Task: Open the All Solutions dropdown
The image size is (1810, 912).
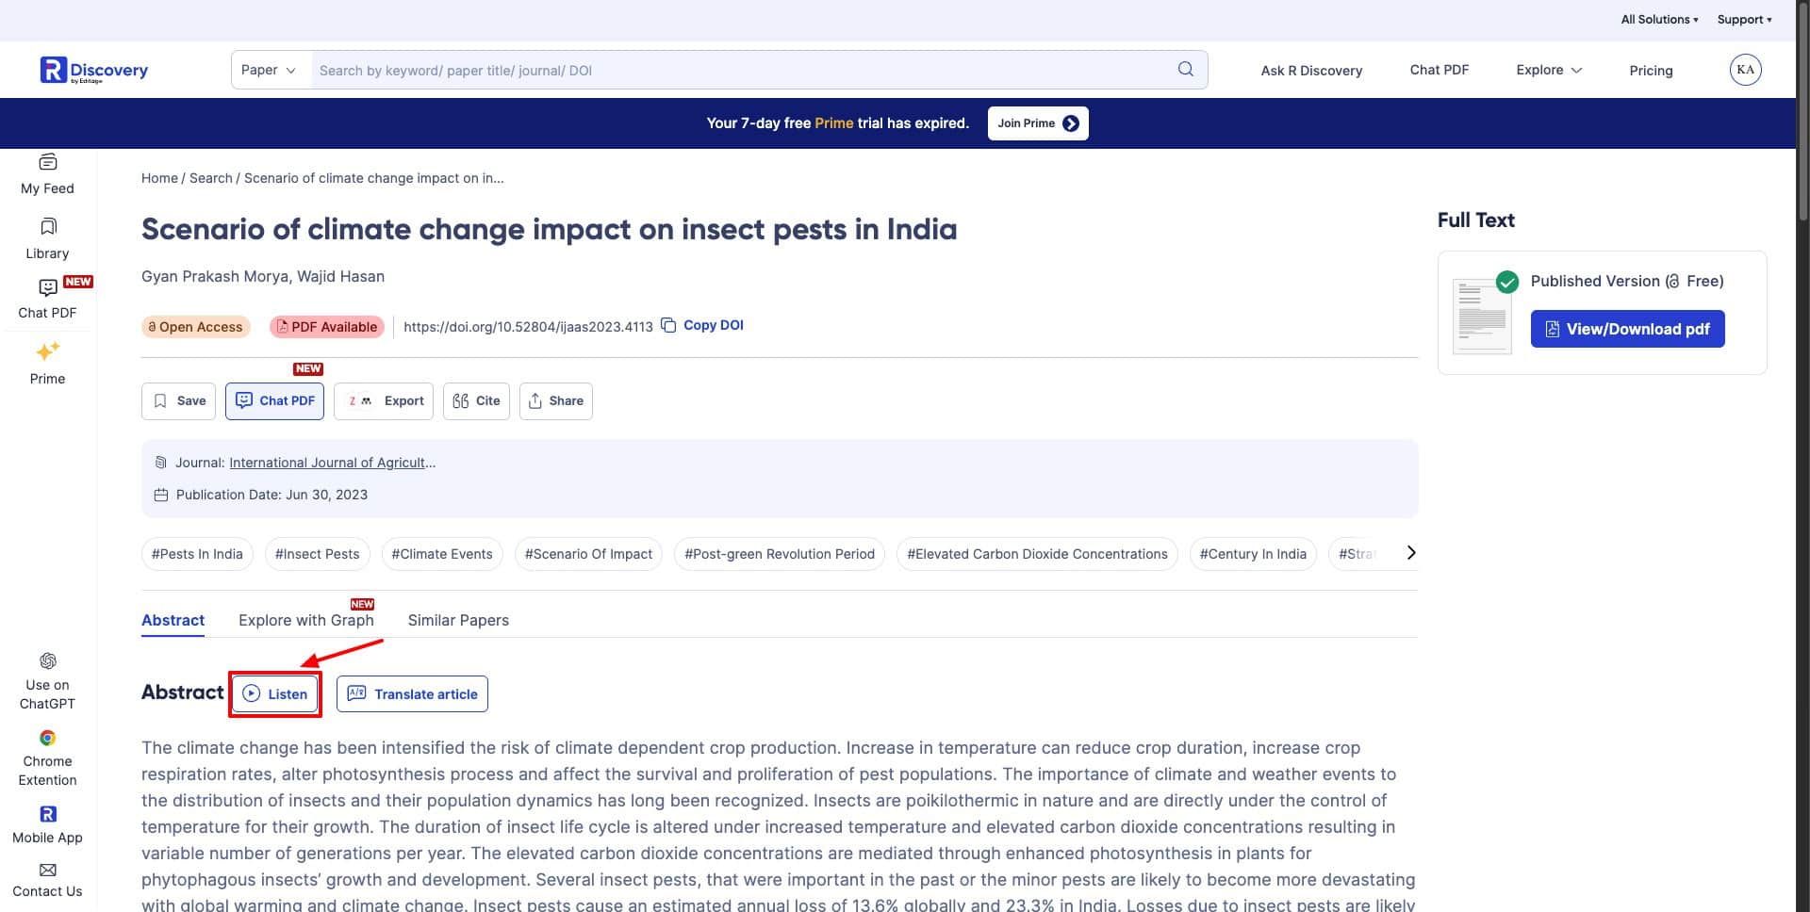Action: point(1658,20)
